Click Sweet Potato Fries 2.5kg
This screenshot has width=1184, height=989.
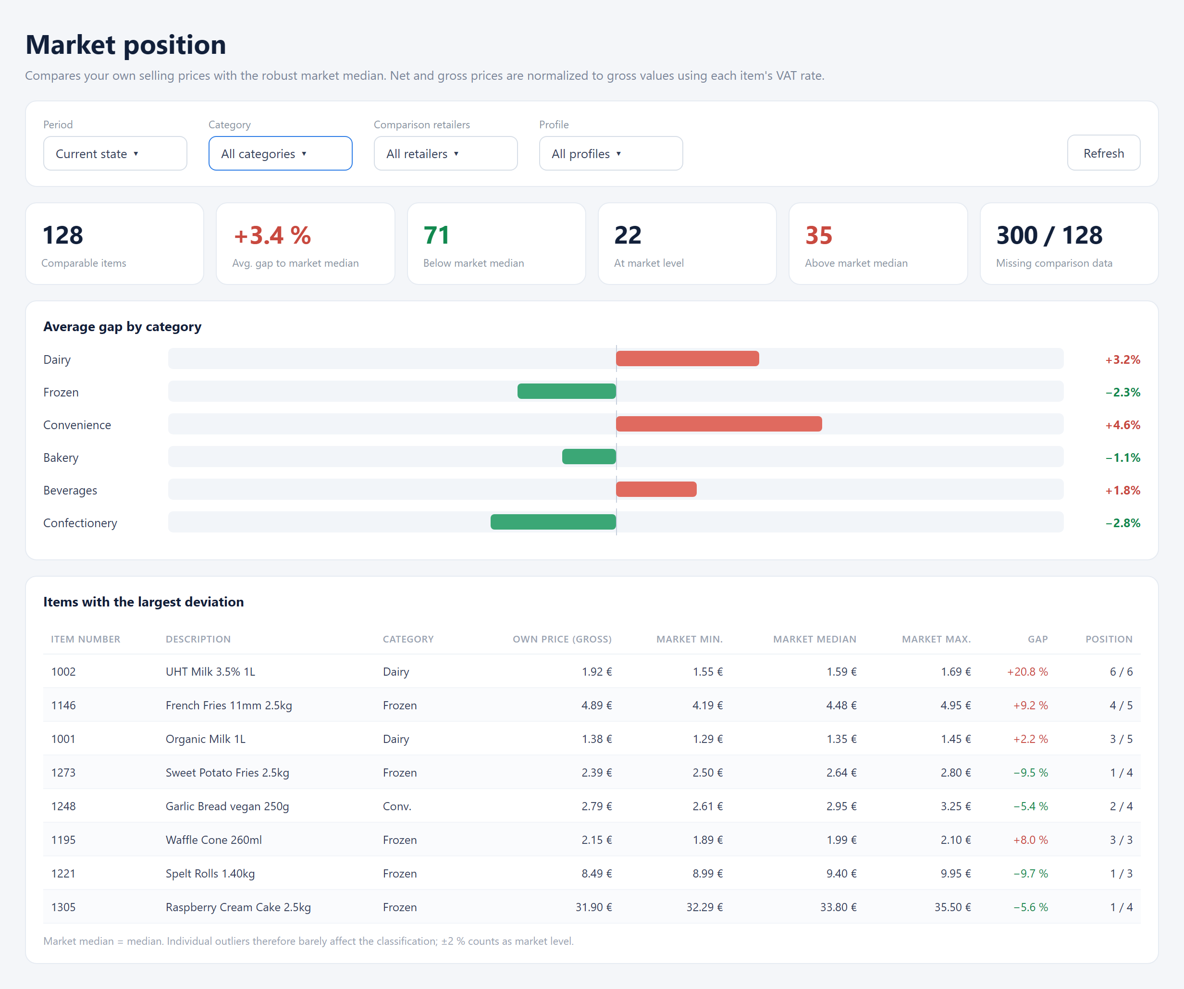[227, 773]
